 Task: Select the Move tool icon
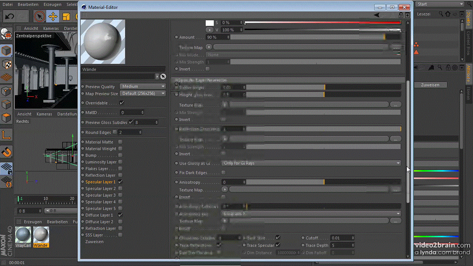pyautogui.click(x=53, y=17)
